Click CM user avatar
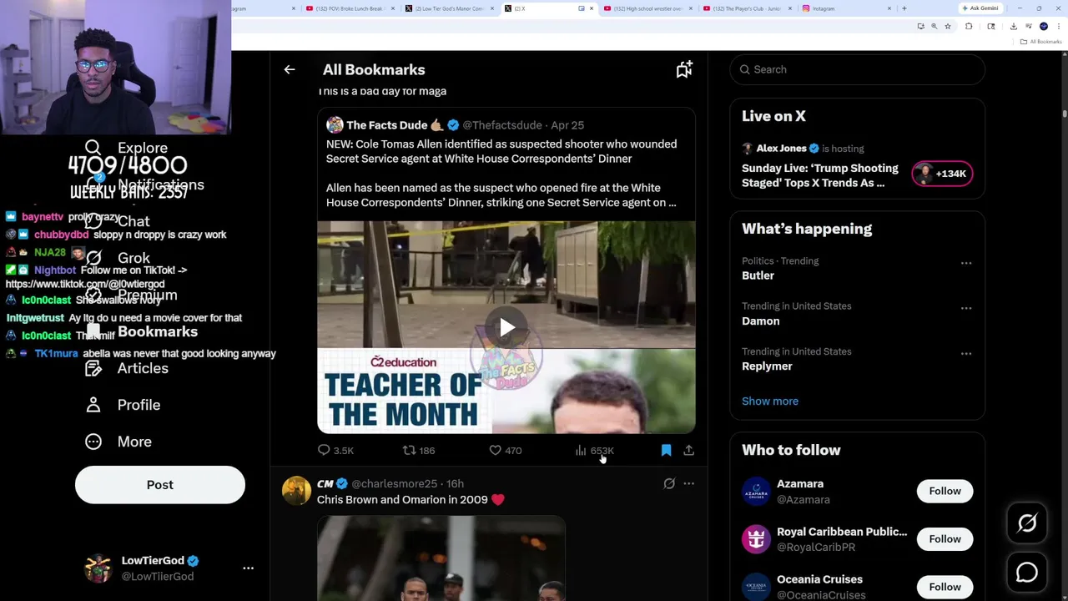Image resolution: width=1068 pixels, height=601 pixels. [x=296, y=491]
